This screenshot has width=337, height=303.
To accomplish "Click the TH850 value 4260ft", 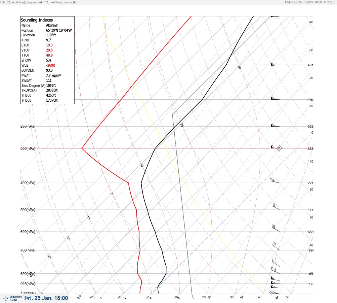I will (51, 95).
